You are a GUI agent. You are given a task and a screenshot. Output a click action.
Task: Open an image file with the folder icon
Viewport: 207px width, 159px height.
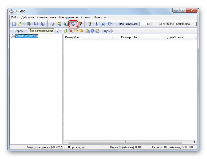tap(20, 24)
